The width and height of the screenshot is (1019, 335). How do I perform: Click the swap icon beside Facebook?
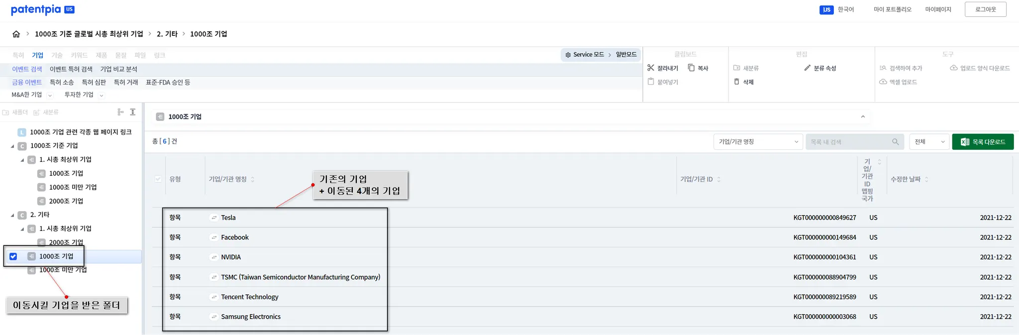point(214,237)
